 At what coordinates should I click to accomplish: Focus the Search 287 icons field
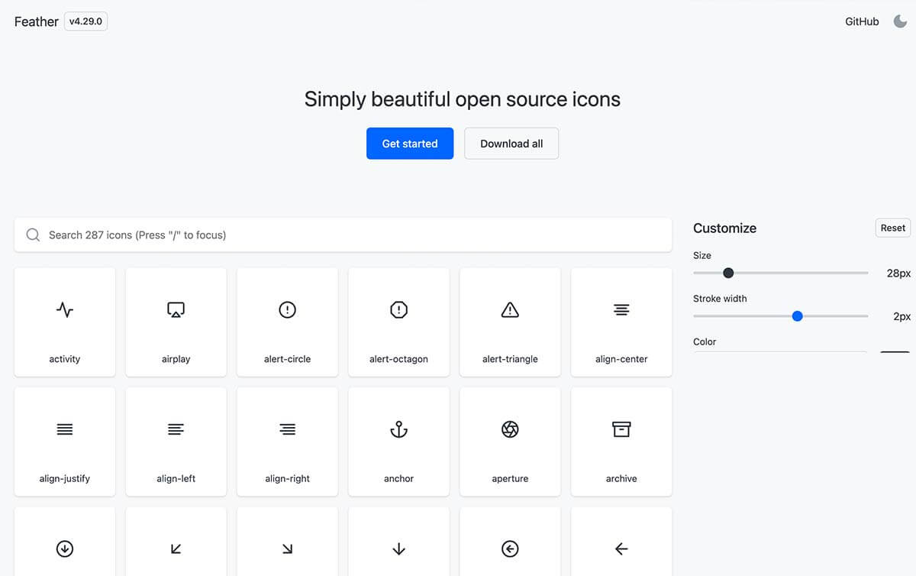click(x=343, y=235)
